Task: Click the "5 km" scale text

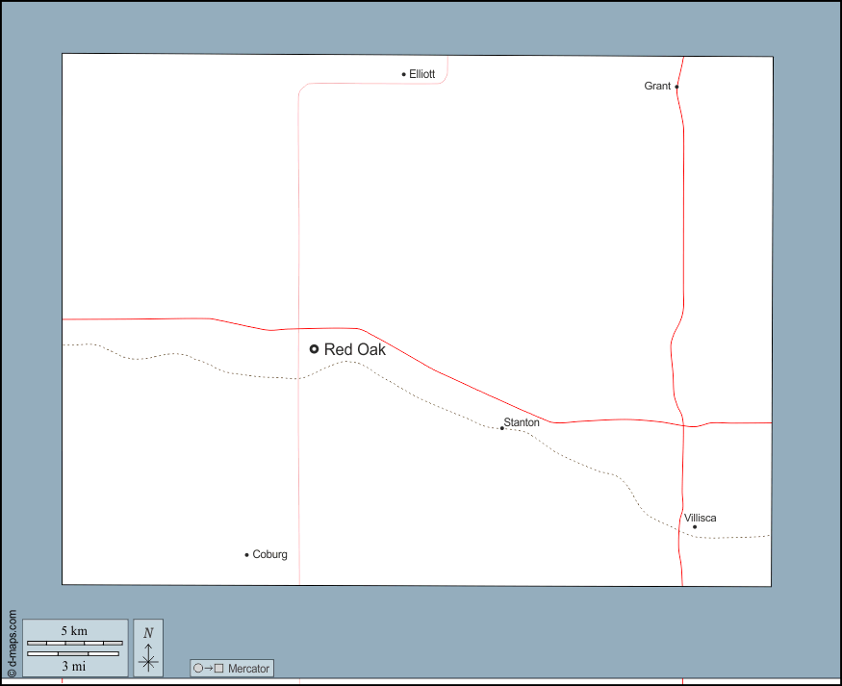Action: (74, 631)
